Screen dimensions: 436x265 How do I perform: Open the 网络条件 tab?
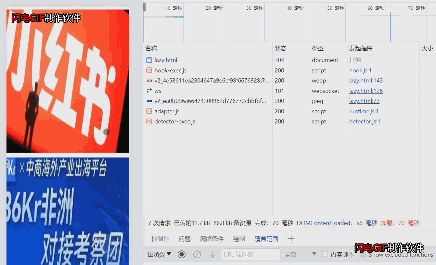[x=212, y=239]
